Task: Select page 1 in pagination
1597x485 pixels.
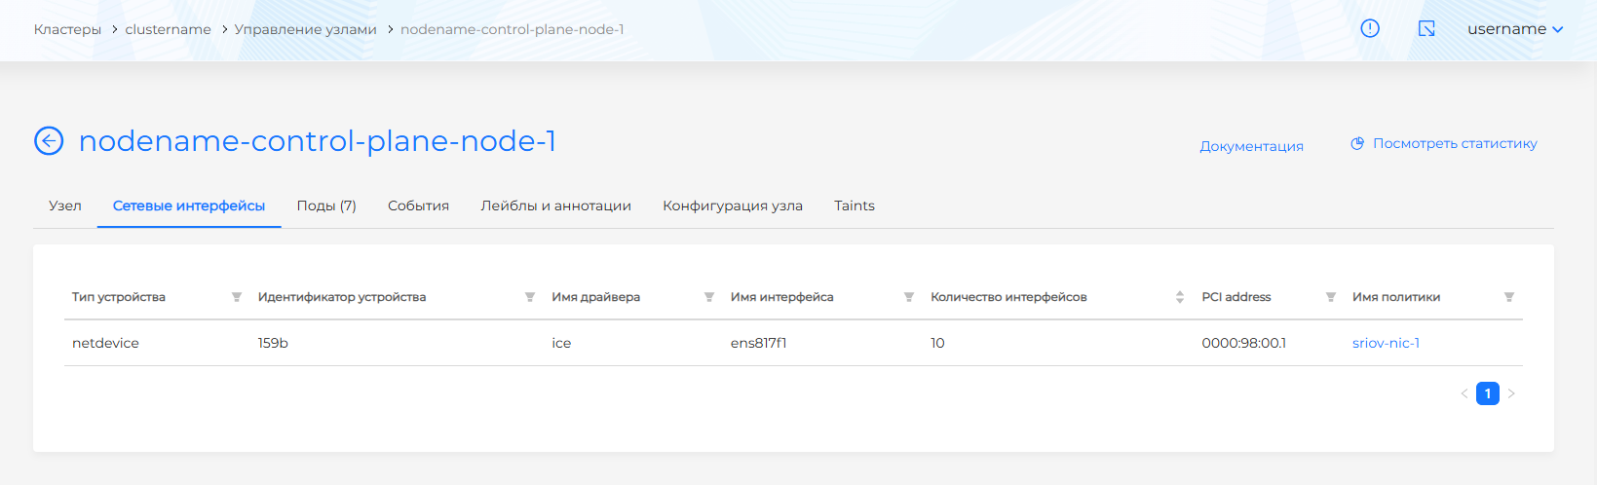Action: click(x=1488, y=393)
